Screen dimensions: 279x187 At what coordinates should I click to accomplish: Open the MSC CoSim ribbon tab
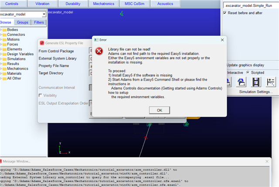(x=134, y=3)
